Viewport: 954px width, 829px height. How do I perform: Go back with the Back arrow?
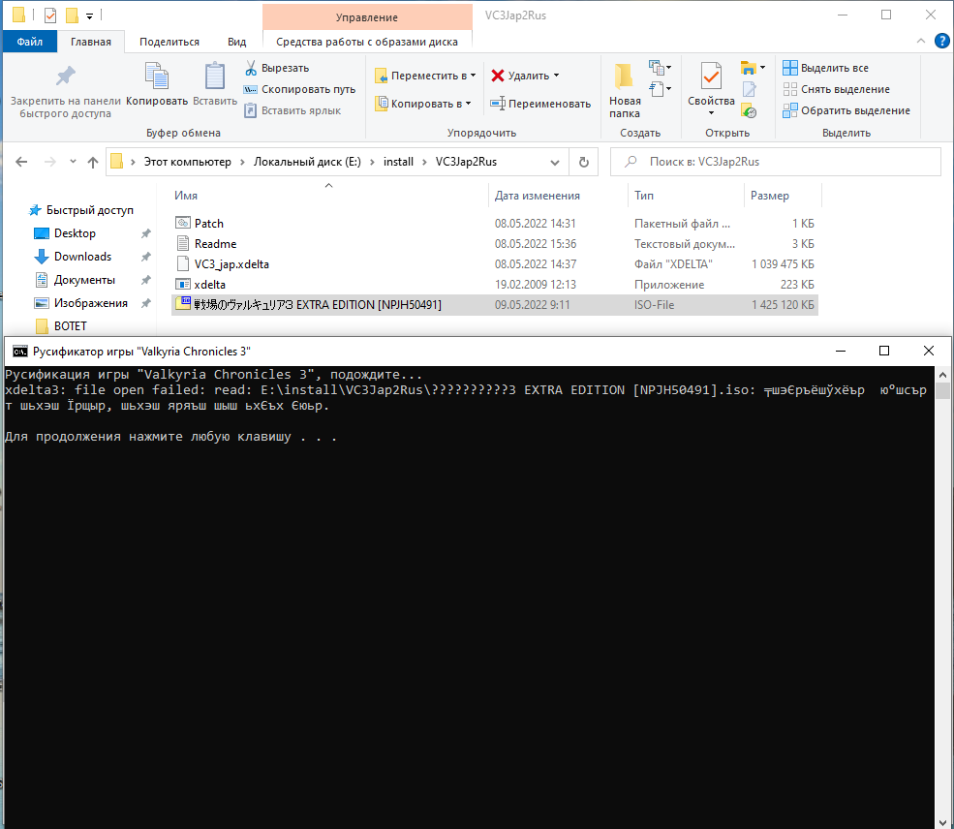21,162
